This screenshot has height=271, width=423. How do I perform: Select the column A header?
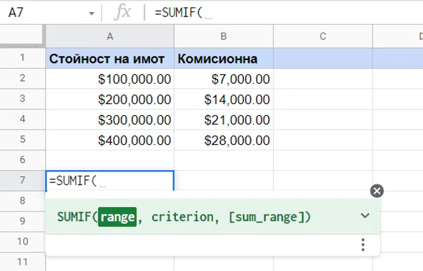click(x=110, y=36)
